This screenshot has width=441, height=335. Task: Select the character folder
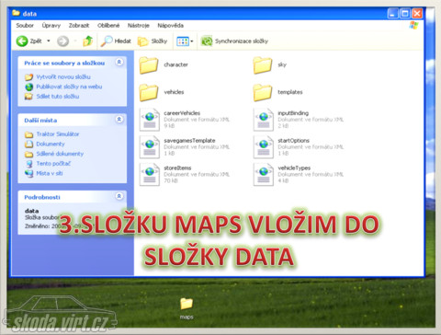(164, 64)
